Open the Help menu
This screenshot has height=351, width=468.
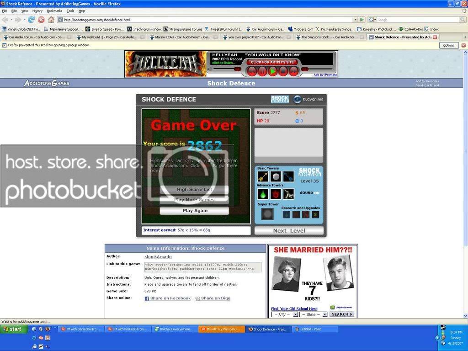[x=82, y=11]
